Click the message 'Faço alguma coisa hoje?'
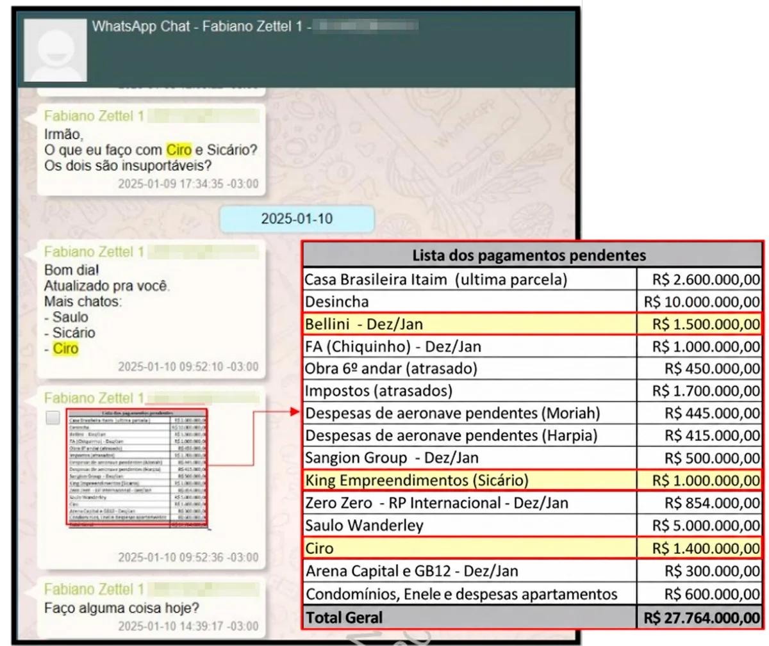 point(122,608)
